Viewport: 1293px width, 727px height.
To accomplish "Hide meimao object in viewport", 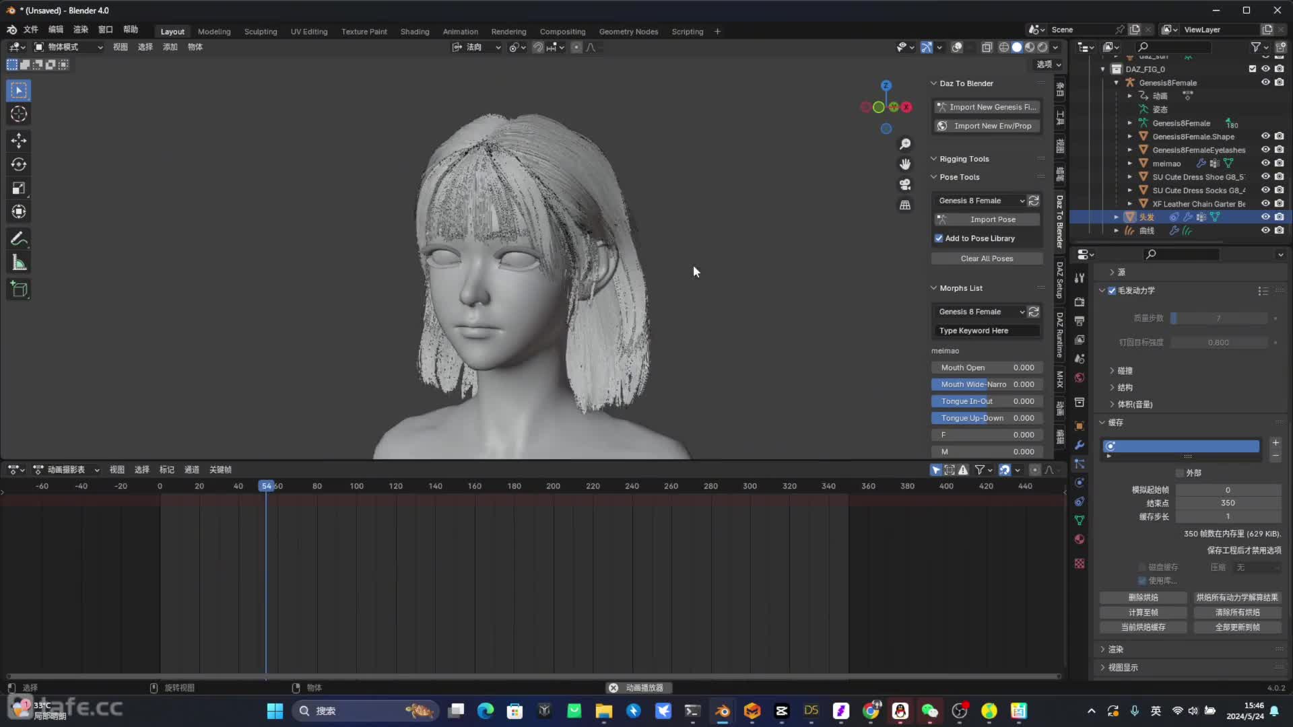I will (x=1265, y=163).
